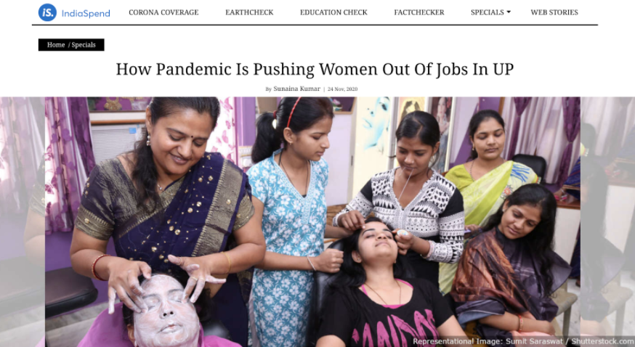Screen dimensions: 635x347
Task: Select the Specials breadcrumb link
Action: [84, 45]
